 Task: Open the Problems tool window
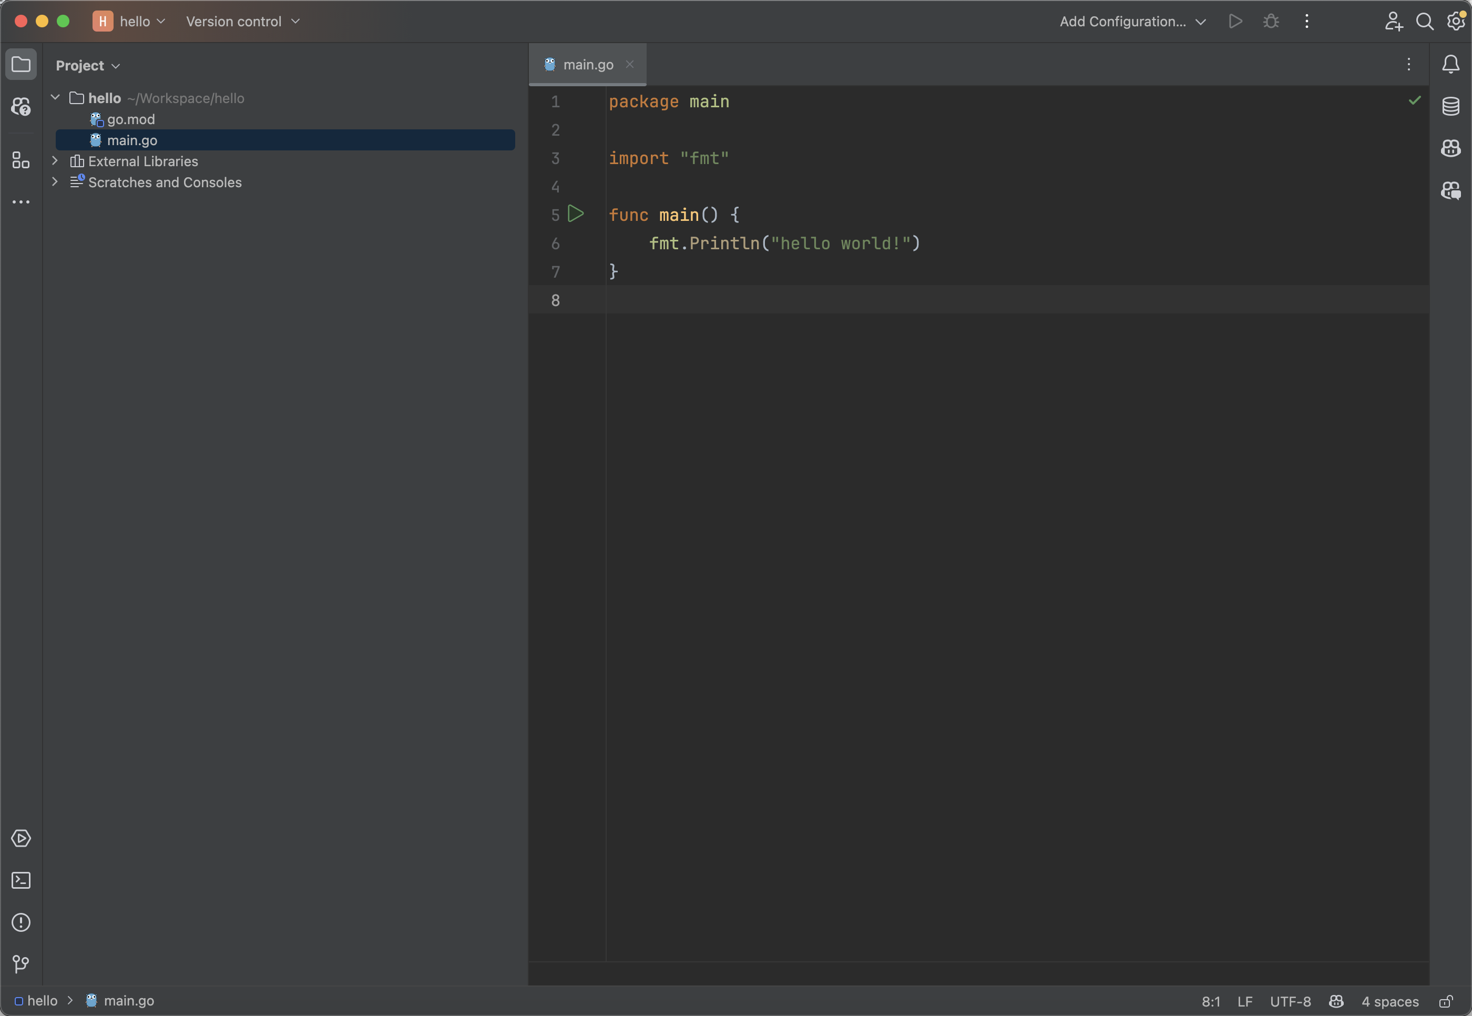(21, 922)
